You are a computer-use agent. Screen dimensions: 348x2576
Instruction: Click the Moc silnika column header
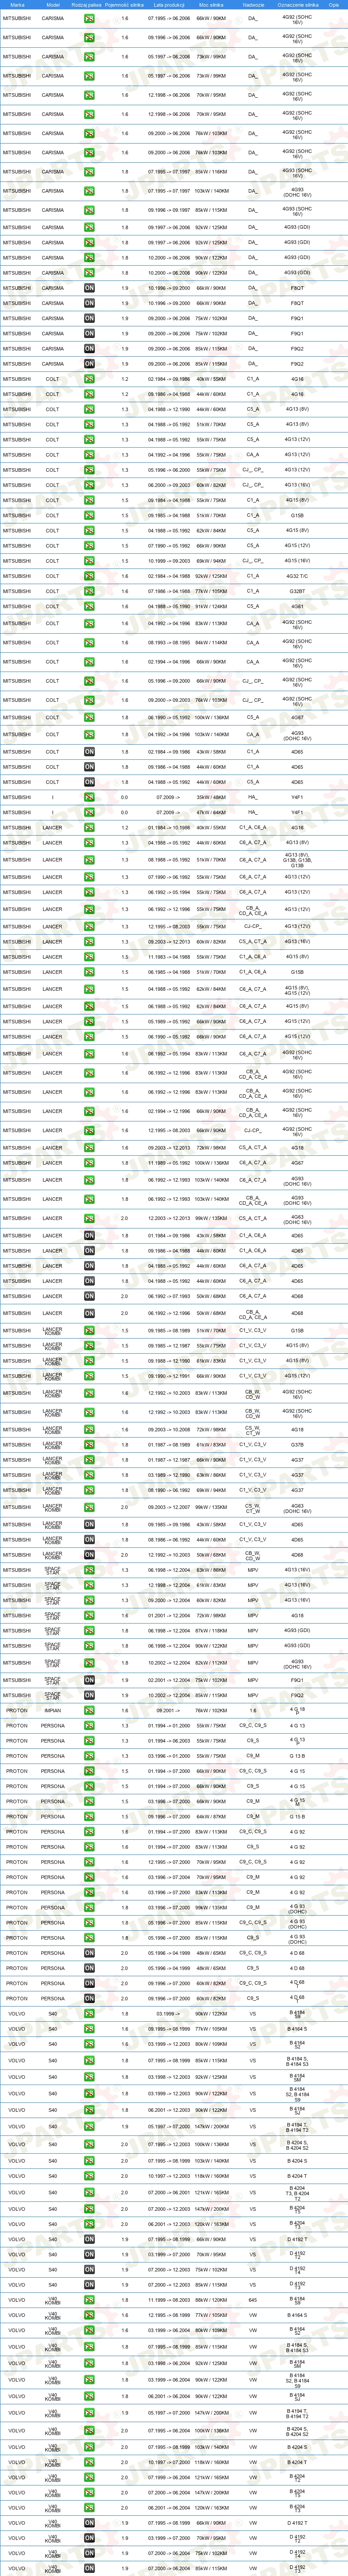pyautogui.click(x=210, y=5)
